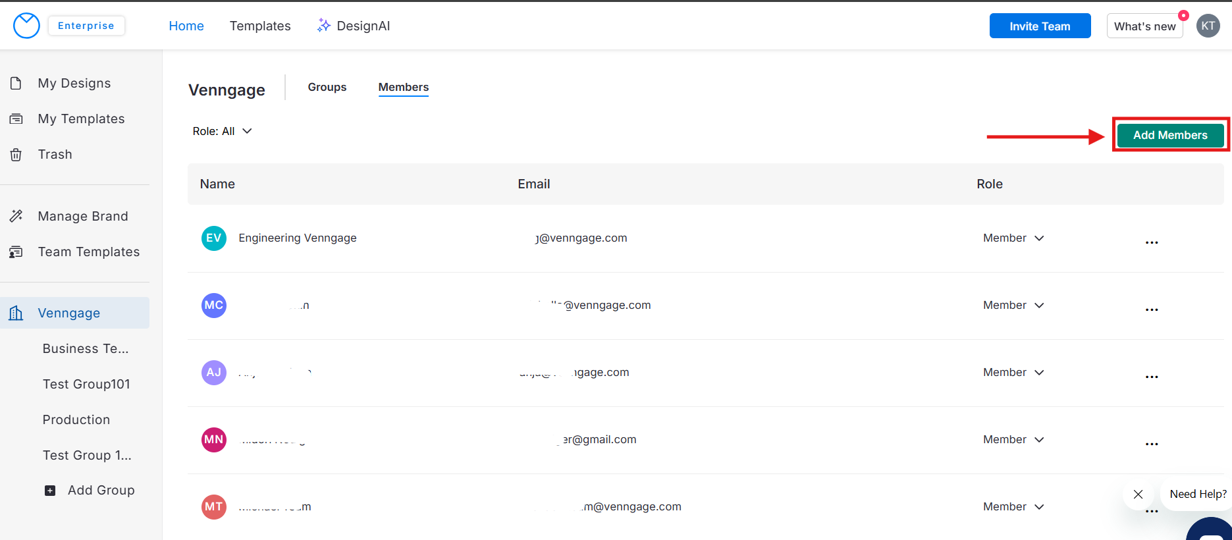Click the Invite Team button
This screenshot has width=1232, height=540.
[x=1040, y=26]
